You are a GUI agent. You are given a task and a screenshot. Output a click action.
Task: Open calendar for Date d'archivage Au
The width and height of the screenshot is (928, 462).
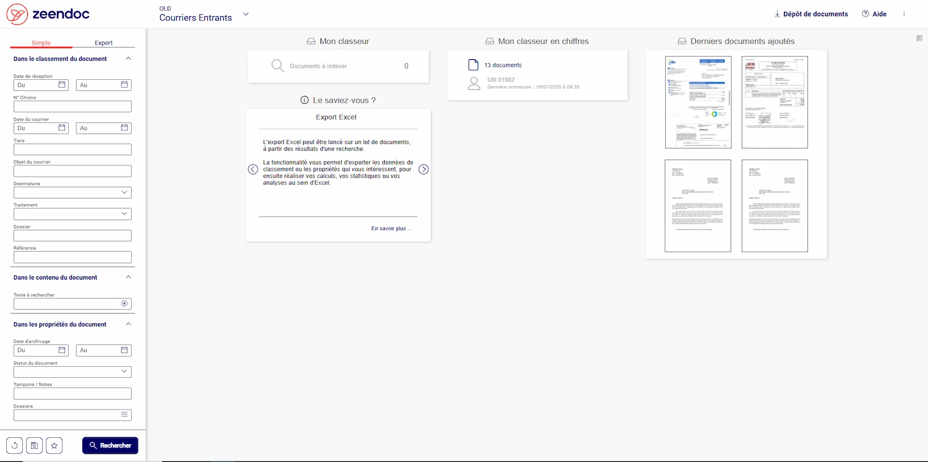124,350
